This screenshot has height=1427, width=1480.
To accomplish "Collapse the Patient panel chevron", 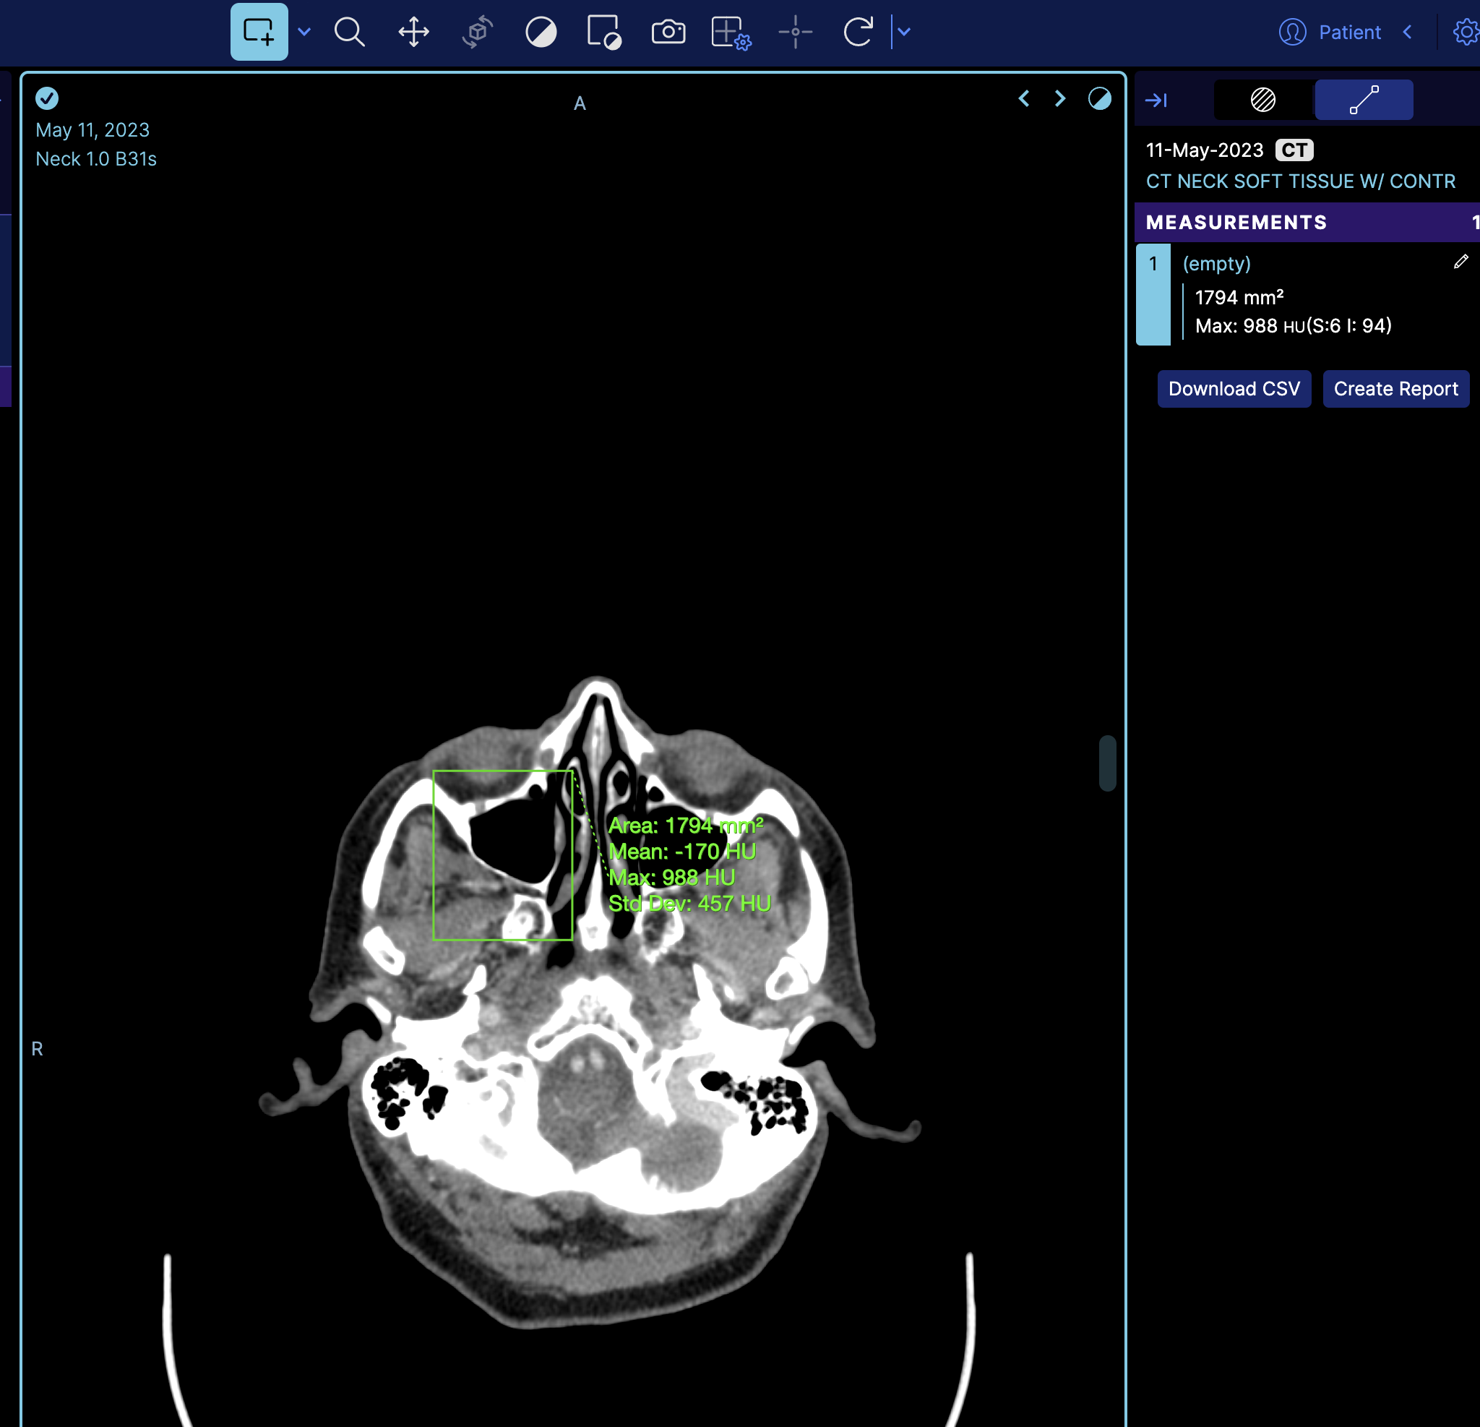I will click(1408, 32).
